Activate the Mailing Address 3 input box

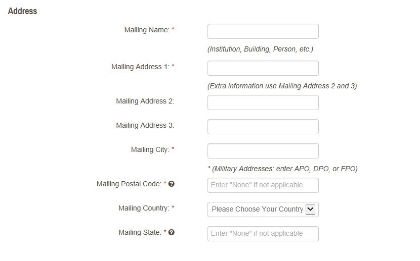point(263,127)
